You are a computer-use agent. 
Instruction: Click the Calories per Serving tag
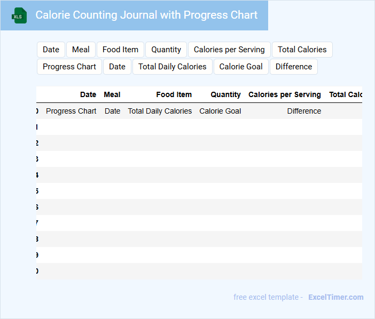coord(229,50)
